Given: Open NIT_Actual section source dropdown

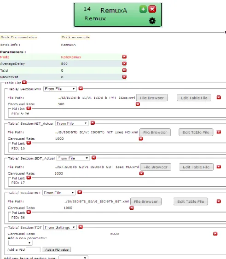Looking at the screenshot, I should coord(72,123).
